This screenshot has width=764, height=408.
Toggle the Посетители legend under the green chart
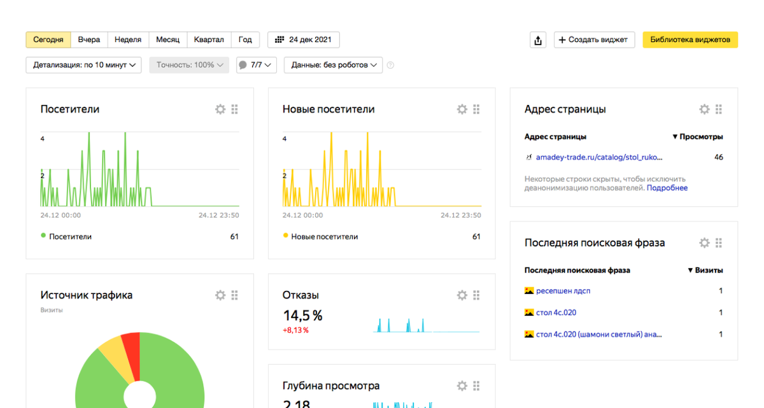67,236
